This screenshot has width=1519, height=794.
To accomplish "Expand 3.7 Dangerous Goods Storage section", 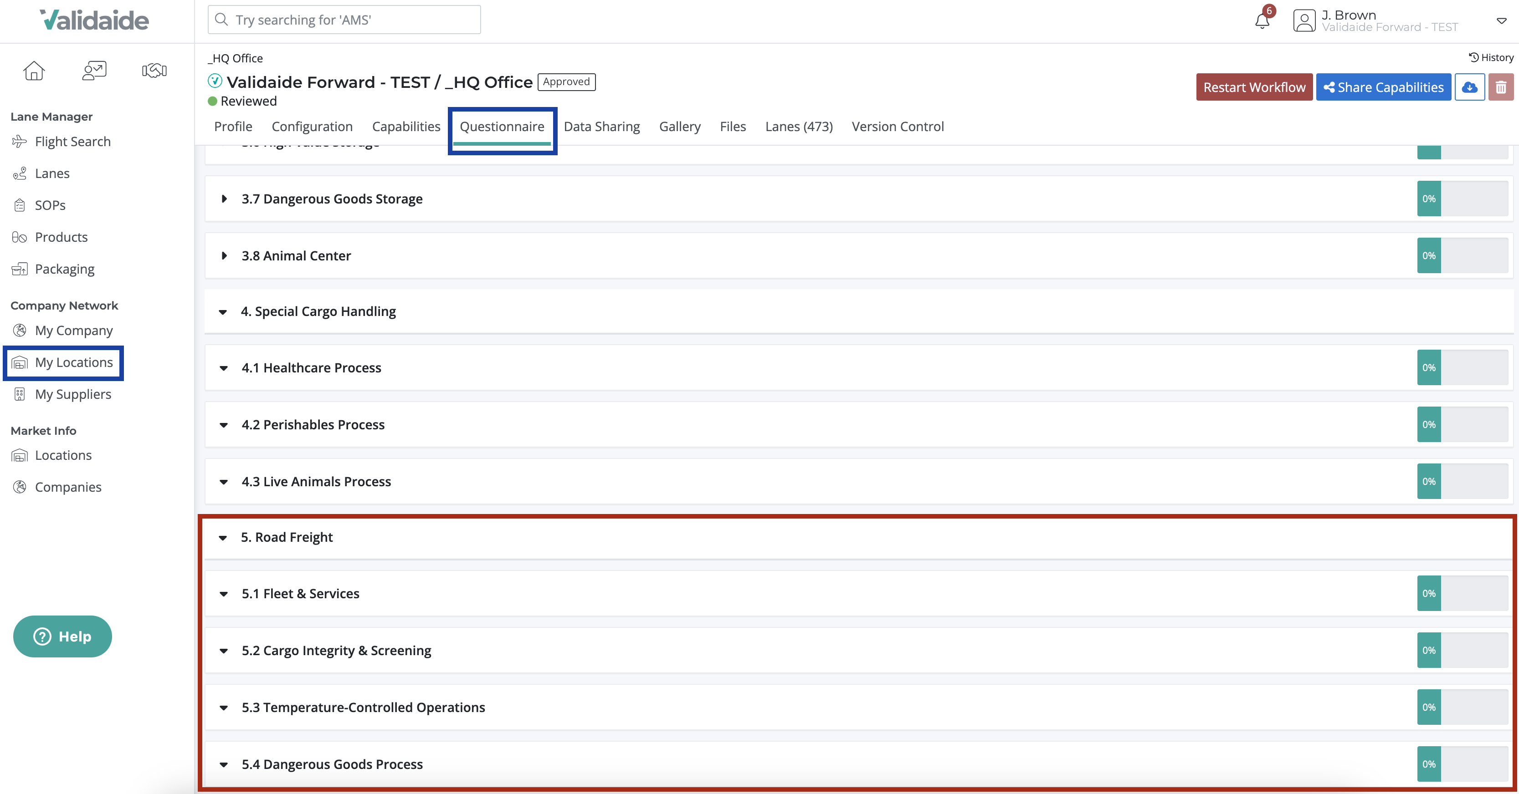I will [224, 198].
